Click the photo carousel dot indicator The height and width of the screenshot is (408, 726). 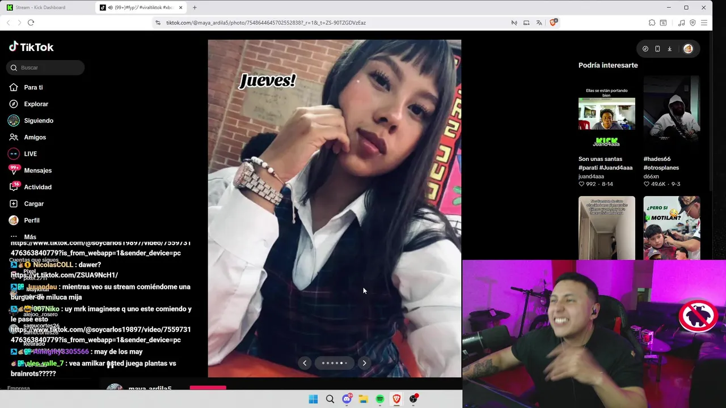tap(334, 363)
